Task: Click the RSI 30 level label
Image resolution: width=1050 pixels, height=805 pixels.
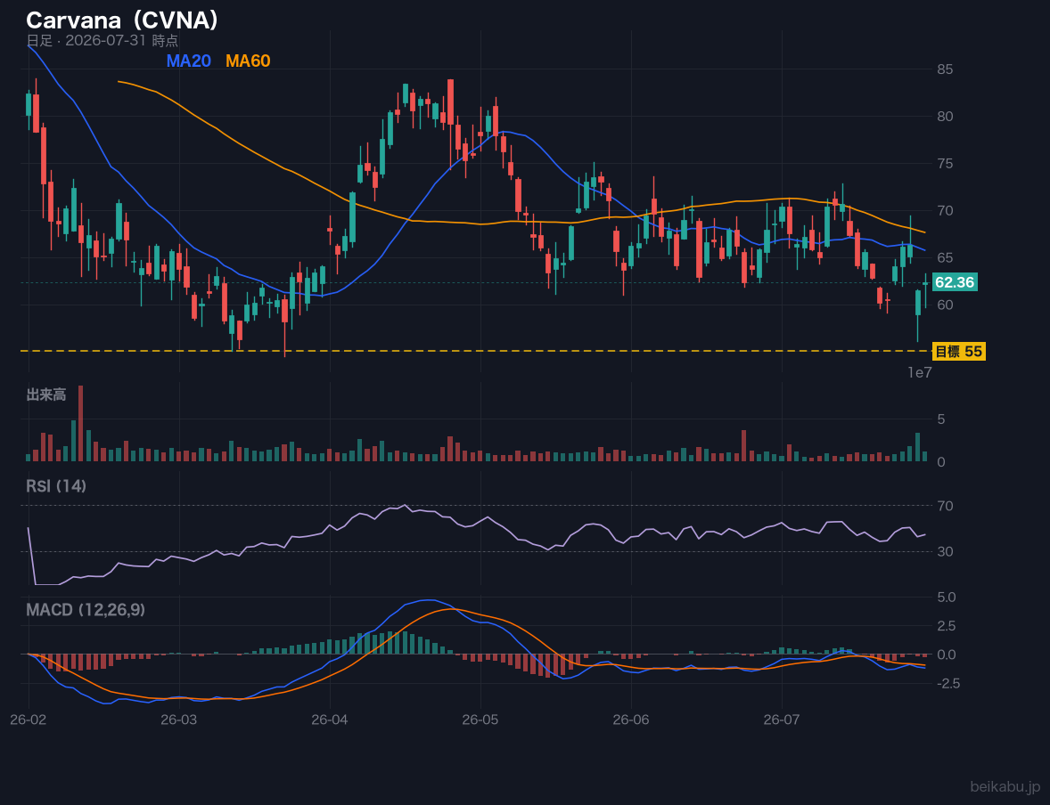Action: [x=945, y=551]
